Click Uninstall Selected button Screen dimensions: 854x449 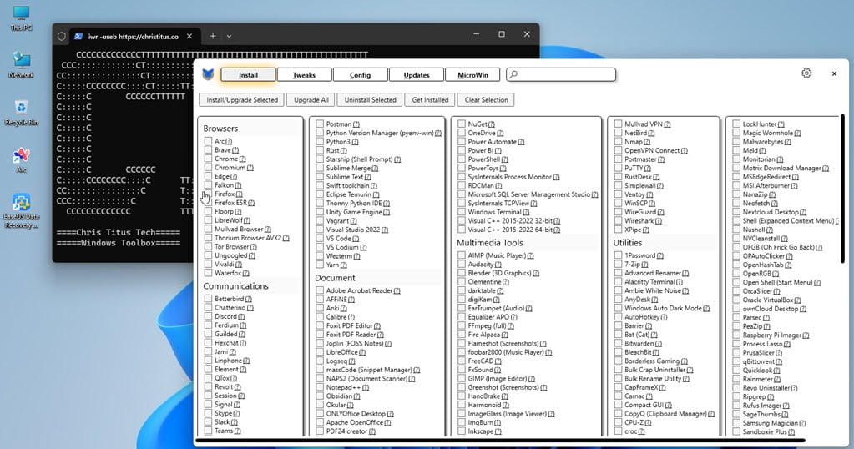pos(370,99)
